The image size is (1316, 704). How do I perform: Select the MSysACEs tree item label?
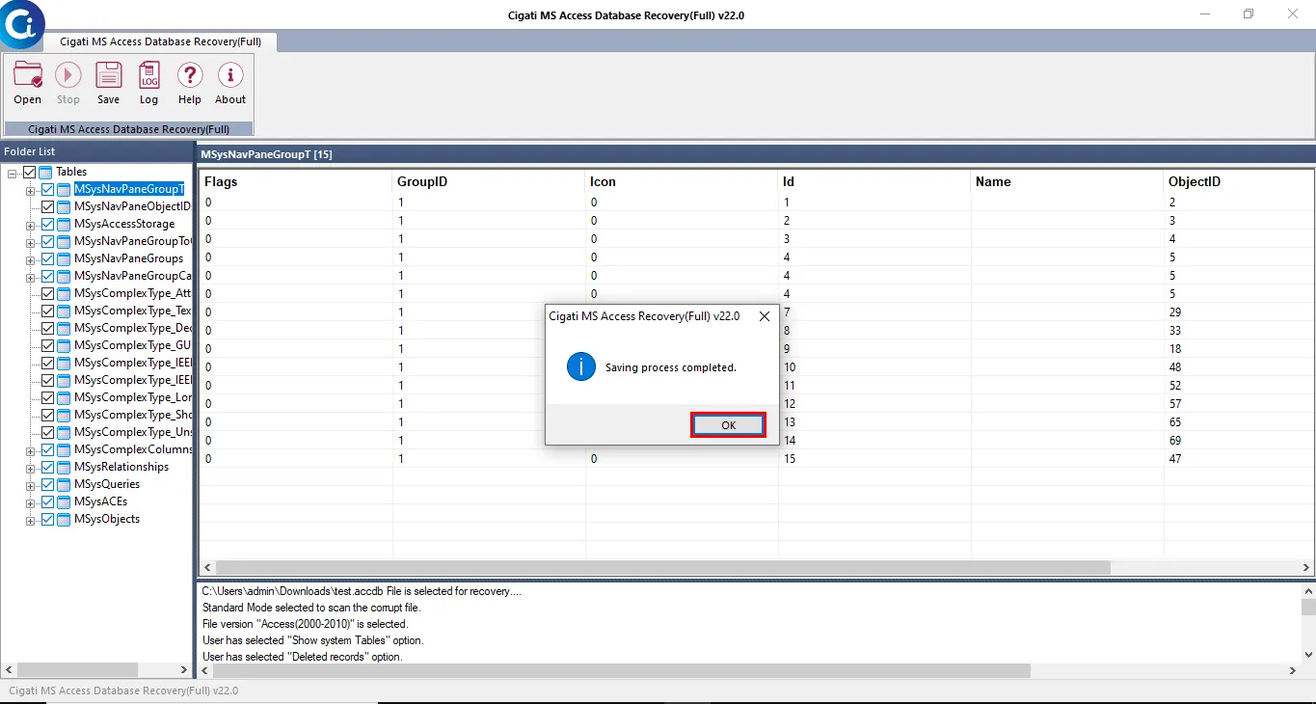(100, 501)
